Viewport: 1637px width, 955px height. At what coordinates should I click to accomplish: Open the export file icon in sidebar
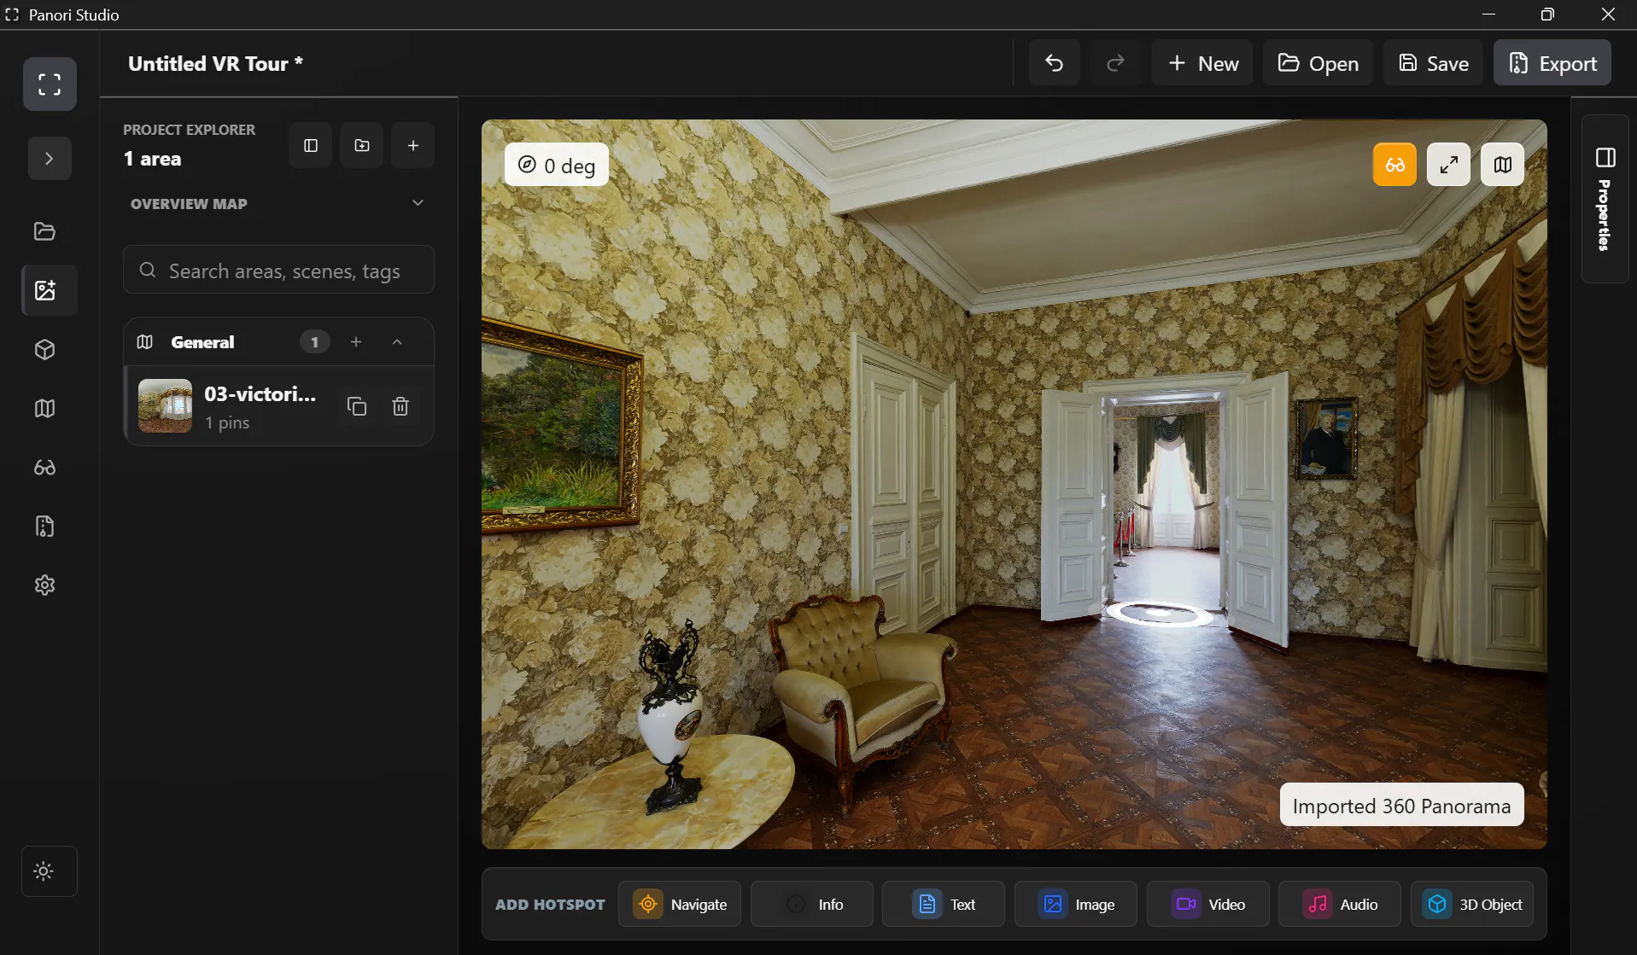(x=45, y=526)
